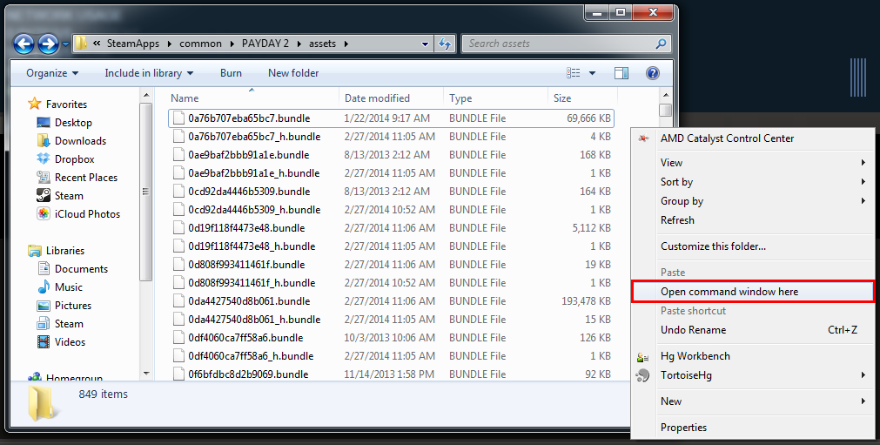Viewport: 880px width, 445px height.
Task: Select file 0d19f118f4473e48.bundle
Action: [391, 228]
